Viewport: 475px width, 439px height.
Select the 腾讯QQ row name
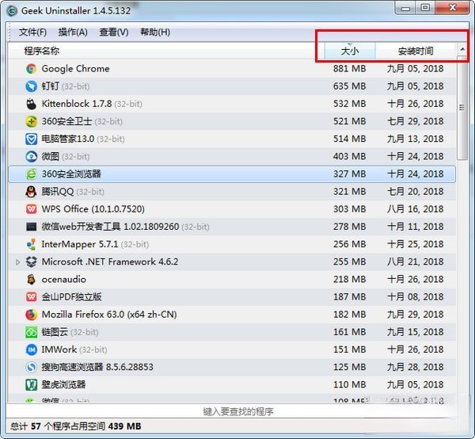[73, 192]
